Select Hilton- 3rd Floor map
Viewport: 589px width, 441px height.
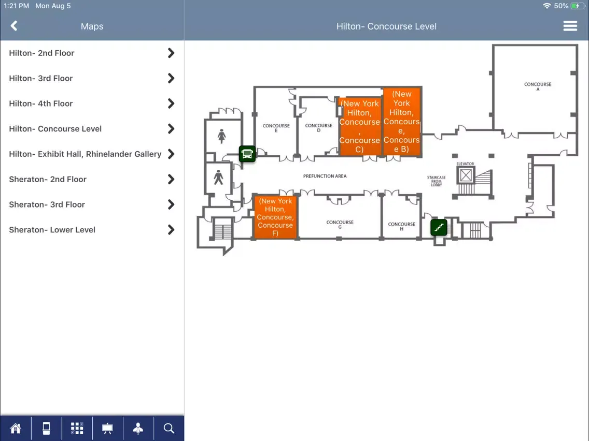tap(92, 78)
